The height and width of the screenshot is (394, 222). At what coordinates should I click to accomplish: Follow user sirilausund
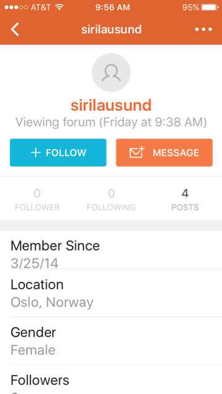point(58,153)
